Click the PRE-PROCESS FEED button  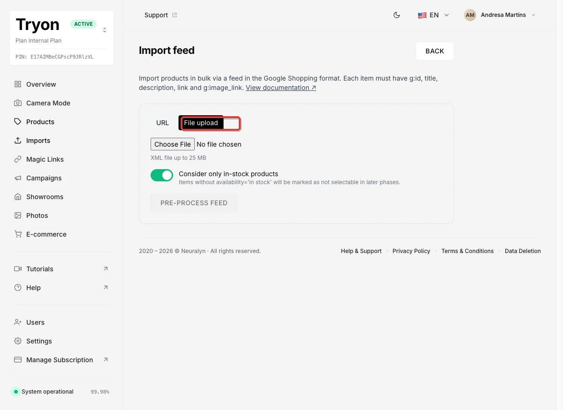tap(194, 203)
